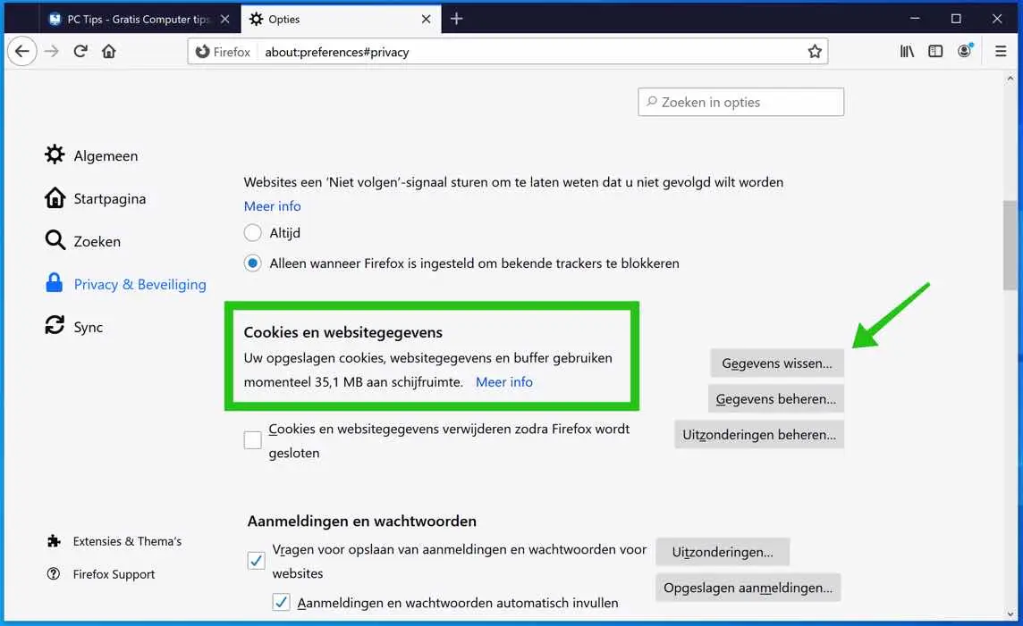Click the Uitzonderingen button for passwords
The width and height of the screenshot is (1023, 626).
(x=723, y=552)
